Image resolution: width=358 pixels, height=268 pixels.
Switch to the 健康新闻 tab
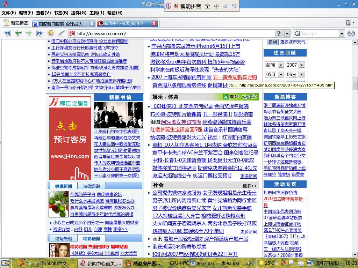pos(63,186)
